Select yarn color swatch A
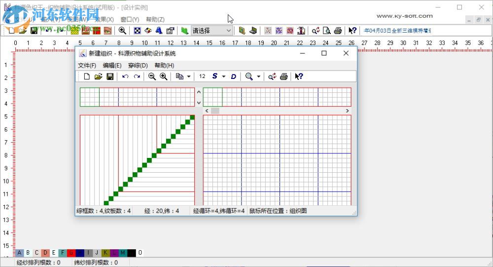The image size is (493, 267). [x=19, y=253]
